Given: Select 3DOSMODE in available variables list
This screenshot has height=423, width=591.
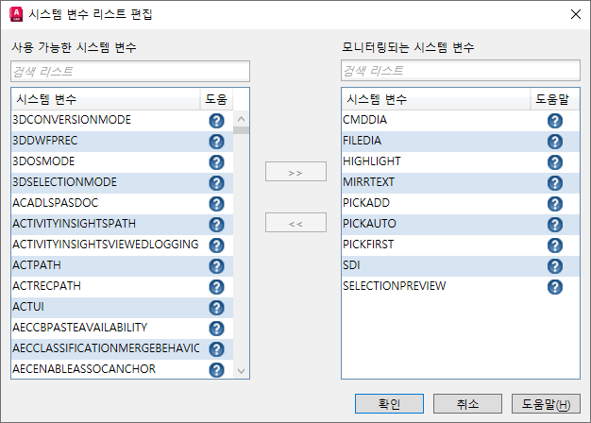Looking at the screenshot, I should tap(122, 161).
